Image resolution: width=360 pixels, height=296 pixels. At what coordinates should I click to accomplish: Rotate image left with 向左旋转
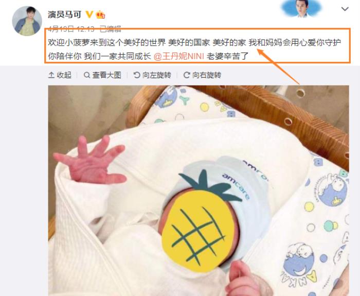pos(152,75)
